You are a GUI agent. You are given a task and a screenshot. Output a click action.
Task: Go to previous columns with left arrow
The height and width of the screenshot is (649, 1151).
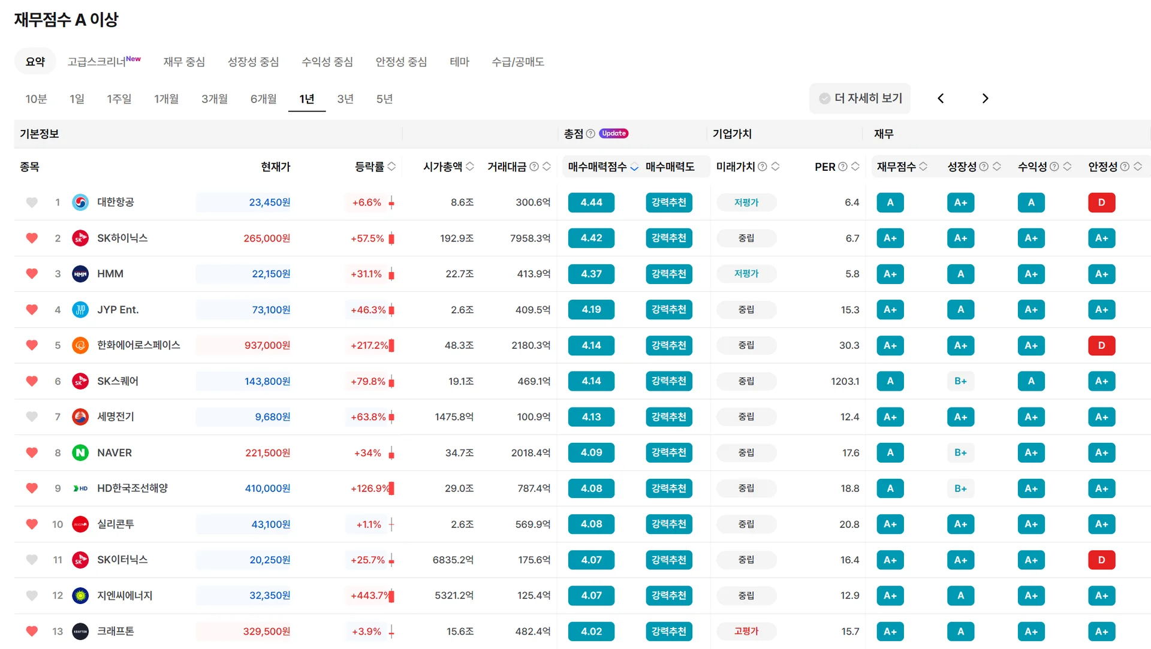pos(941,98)
